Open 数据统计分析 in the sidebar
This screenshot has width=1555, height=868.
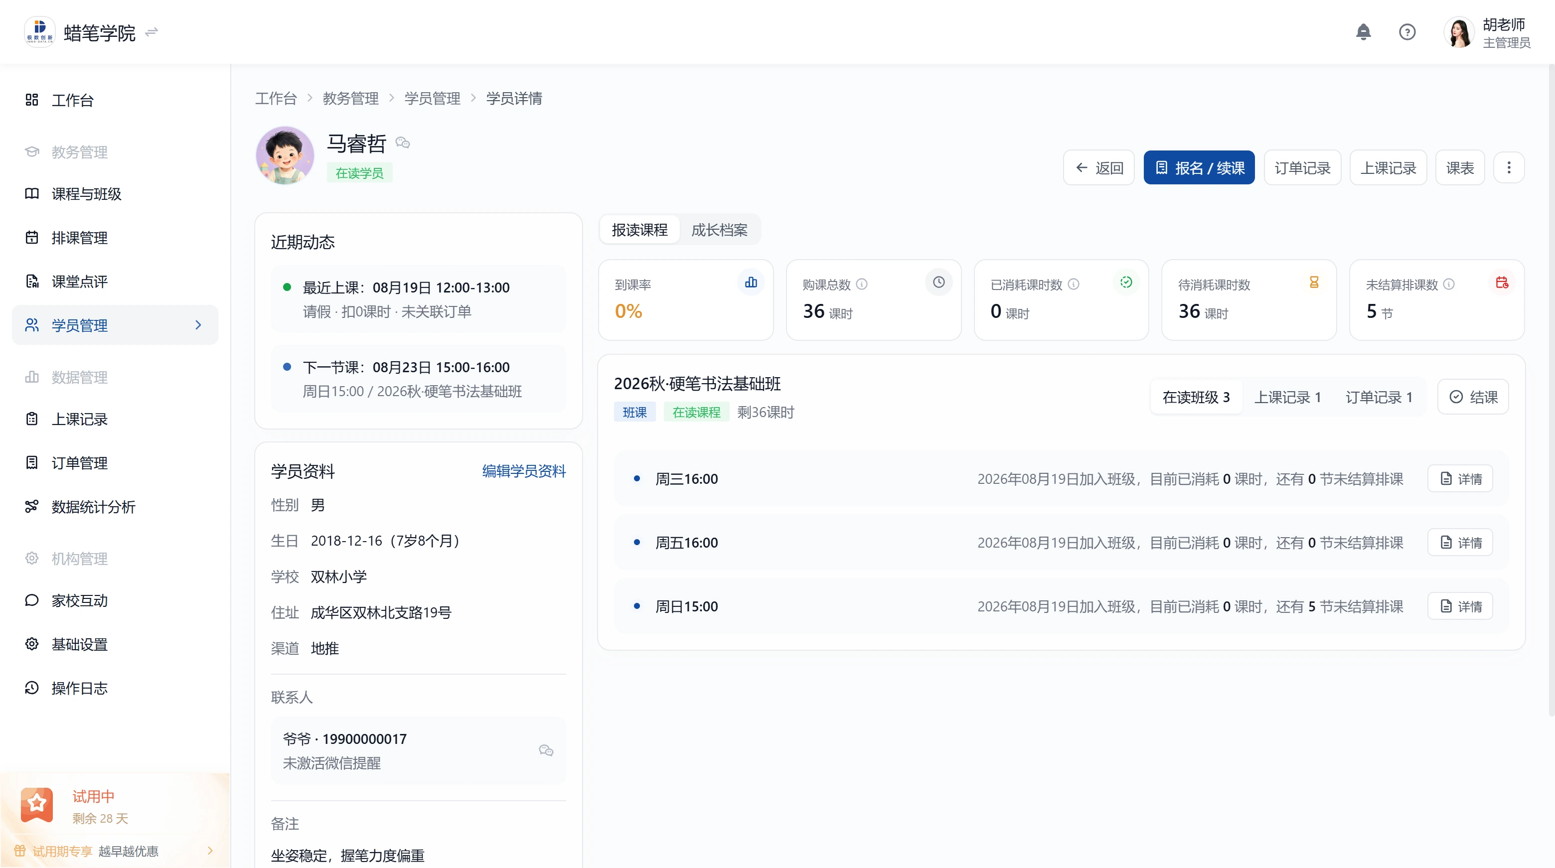click(115, 506)
